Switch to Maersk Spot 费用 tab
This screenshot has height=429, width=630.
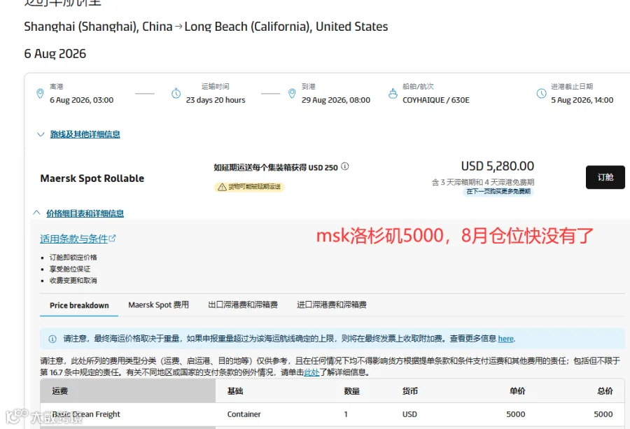coord(158,305)
